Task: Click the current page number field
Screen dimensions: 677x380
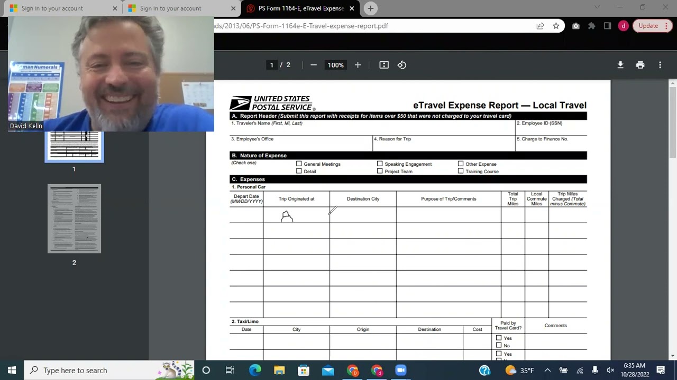Action: (x=272, y=65)
